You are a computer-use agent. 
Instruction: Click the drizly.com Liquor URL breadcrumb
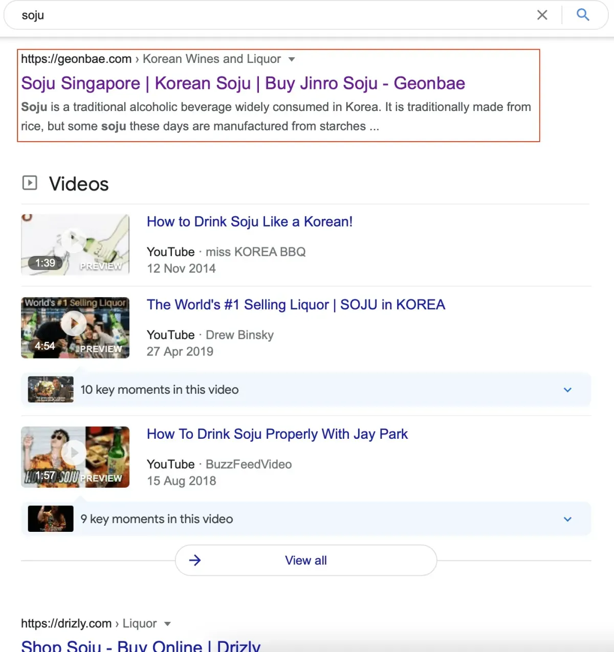coord(89,623)
